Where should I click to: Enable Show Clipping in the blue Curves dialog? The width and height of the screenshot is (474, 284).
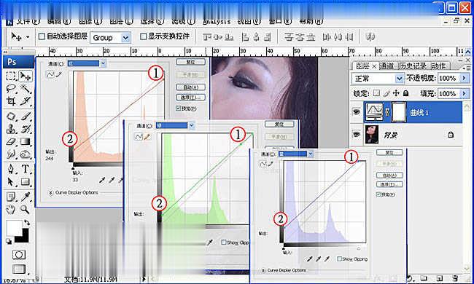340,259
